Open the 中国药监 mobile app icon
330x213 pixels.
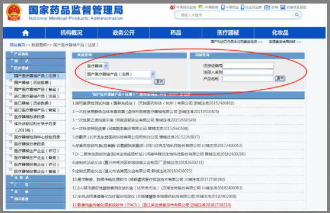coord(223,7)
